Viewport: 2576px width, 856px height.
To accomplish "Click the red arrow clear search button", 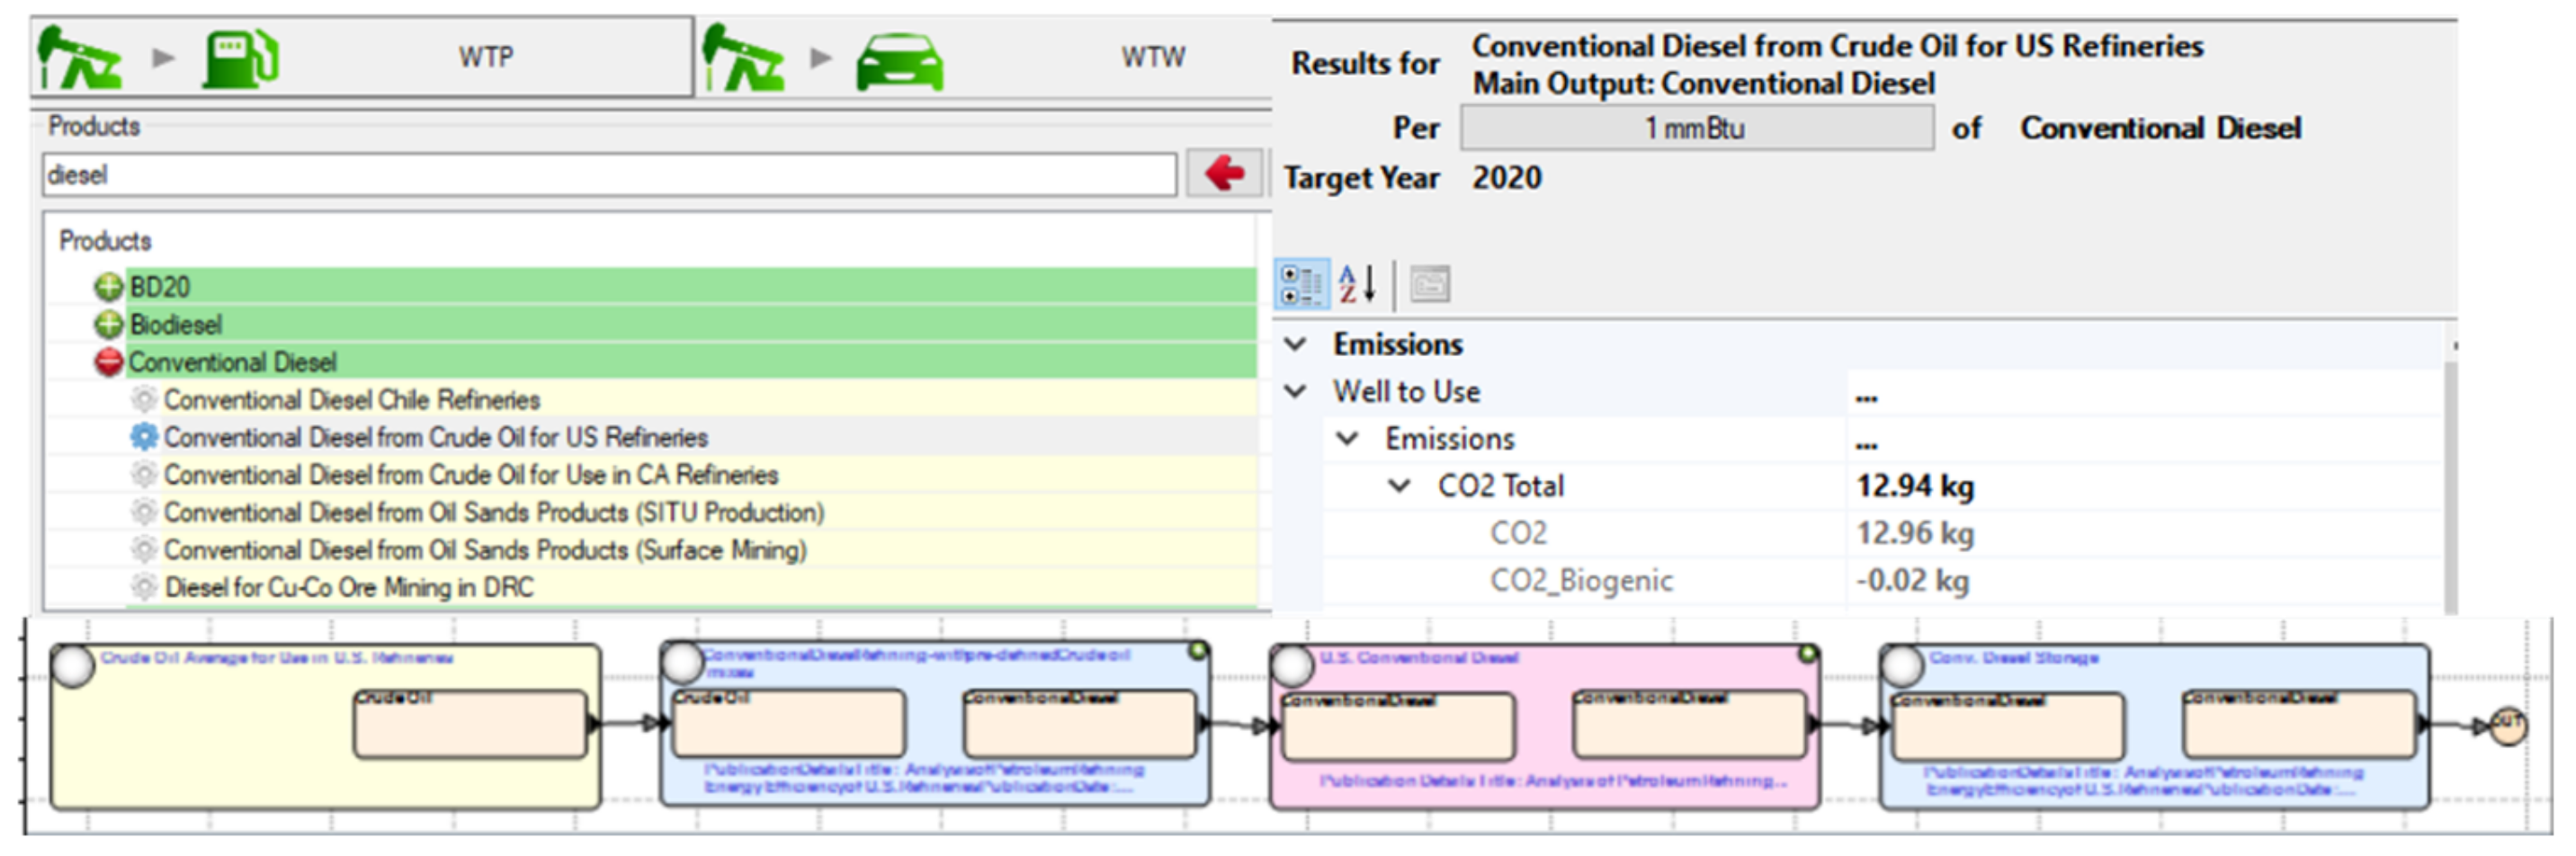I will pyautogui.click(x=1224, y=174).
